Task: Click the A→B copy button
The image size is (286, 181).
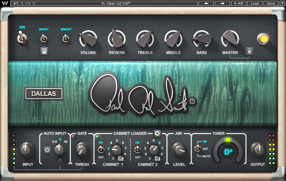Action: 238,3
